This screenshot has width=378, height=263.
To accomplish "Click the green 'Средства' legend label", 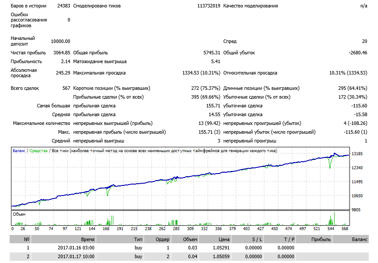I will [38, 151].
